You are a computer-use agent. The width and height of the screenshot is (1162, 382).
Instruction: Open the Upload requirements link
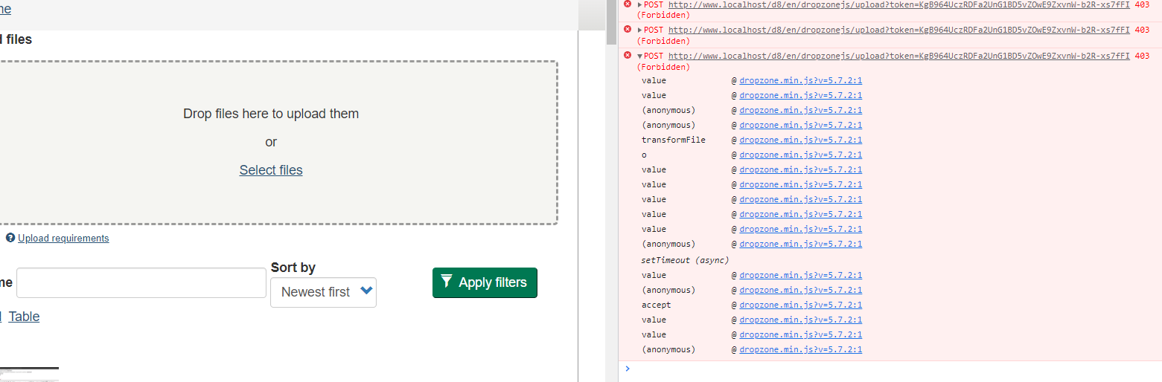[x=63, y=239]
